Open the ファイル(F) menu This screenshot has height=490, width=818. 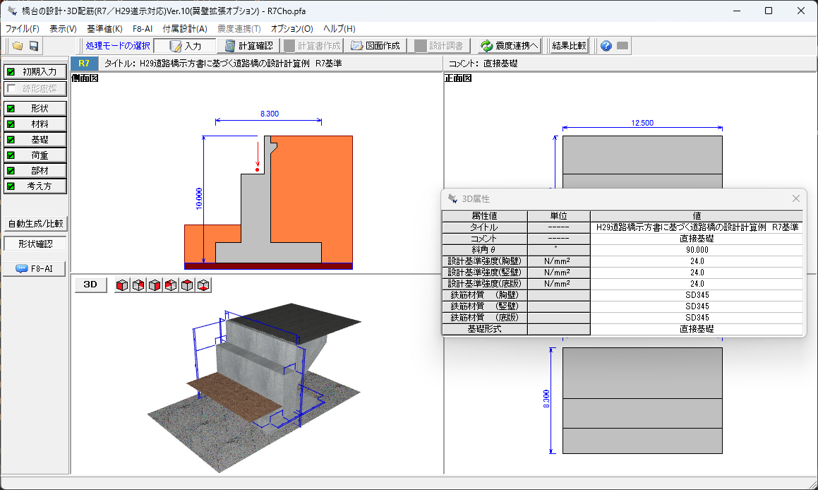tap(23, 29)
